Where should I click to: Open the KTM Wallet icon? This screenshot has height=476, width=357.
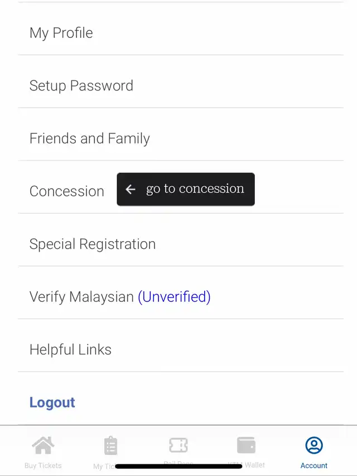point(246,445)
